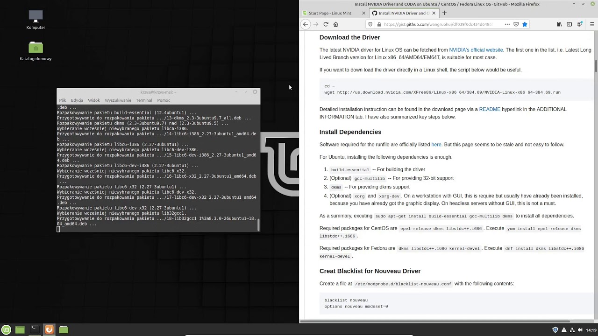This screenshot has width=598, height=336.
Task: Open tracking protection shield in address bar
Action: tap(370, 24)
